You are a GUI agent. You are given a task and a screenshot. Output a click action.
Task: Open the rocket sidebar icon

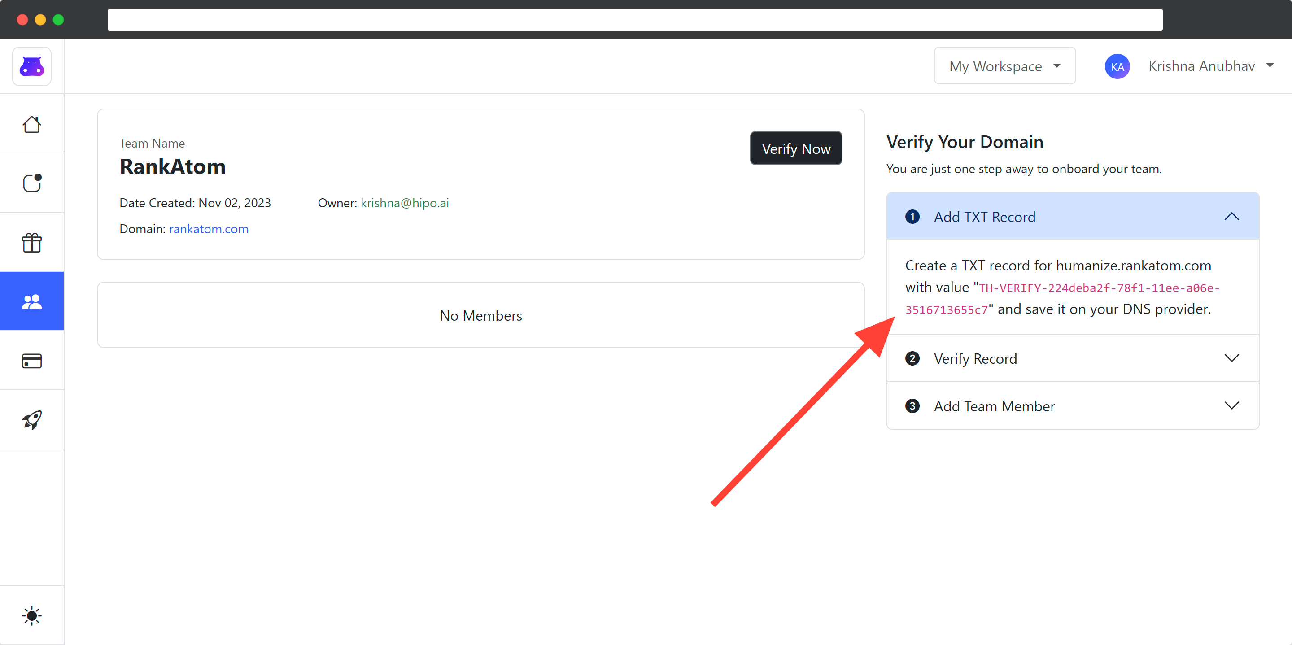point(31,420)
